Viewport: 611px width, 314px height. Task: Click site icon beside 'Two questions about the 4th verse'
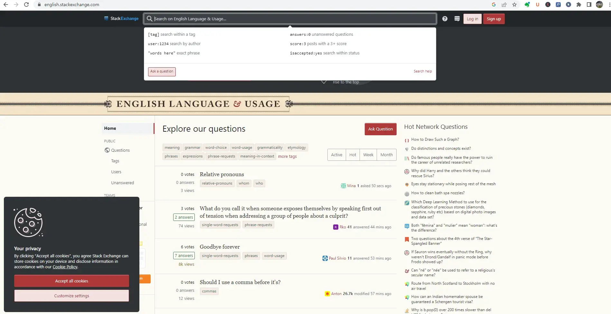pyautogui.click(x=407, y=239)
